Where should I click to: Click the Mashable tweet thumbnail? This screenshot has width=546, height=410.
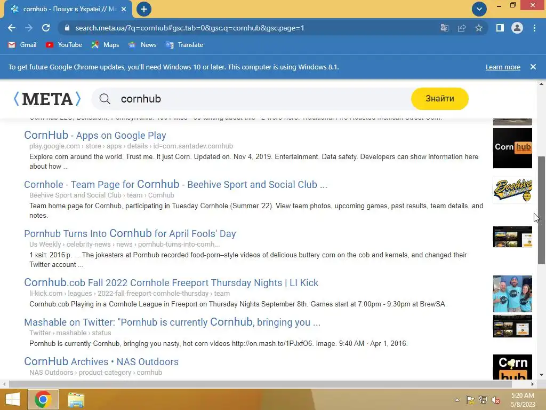point(512,326)
